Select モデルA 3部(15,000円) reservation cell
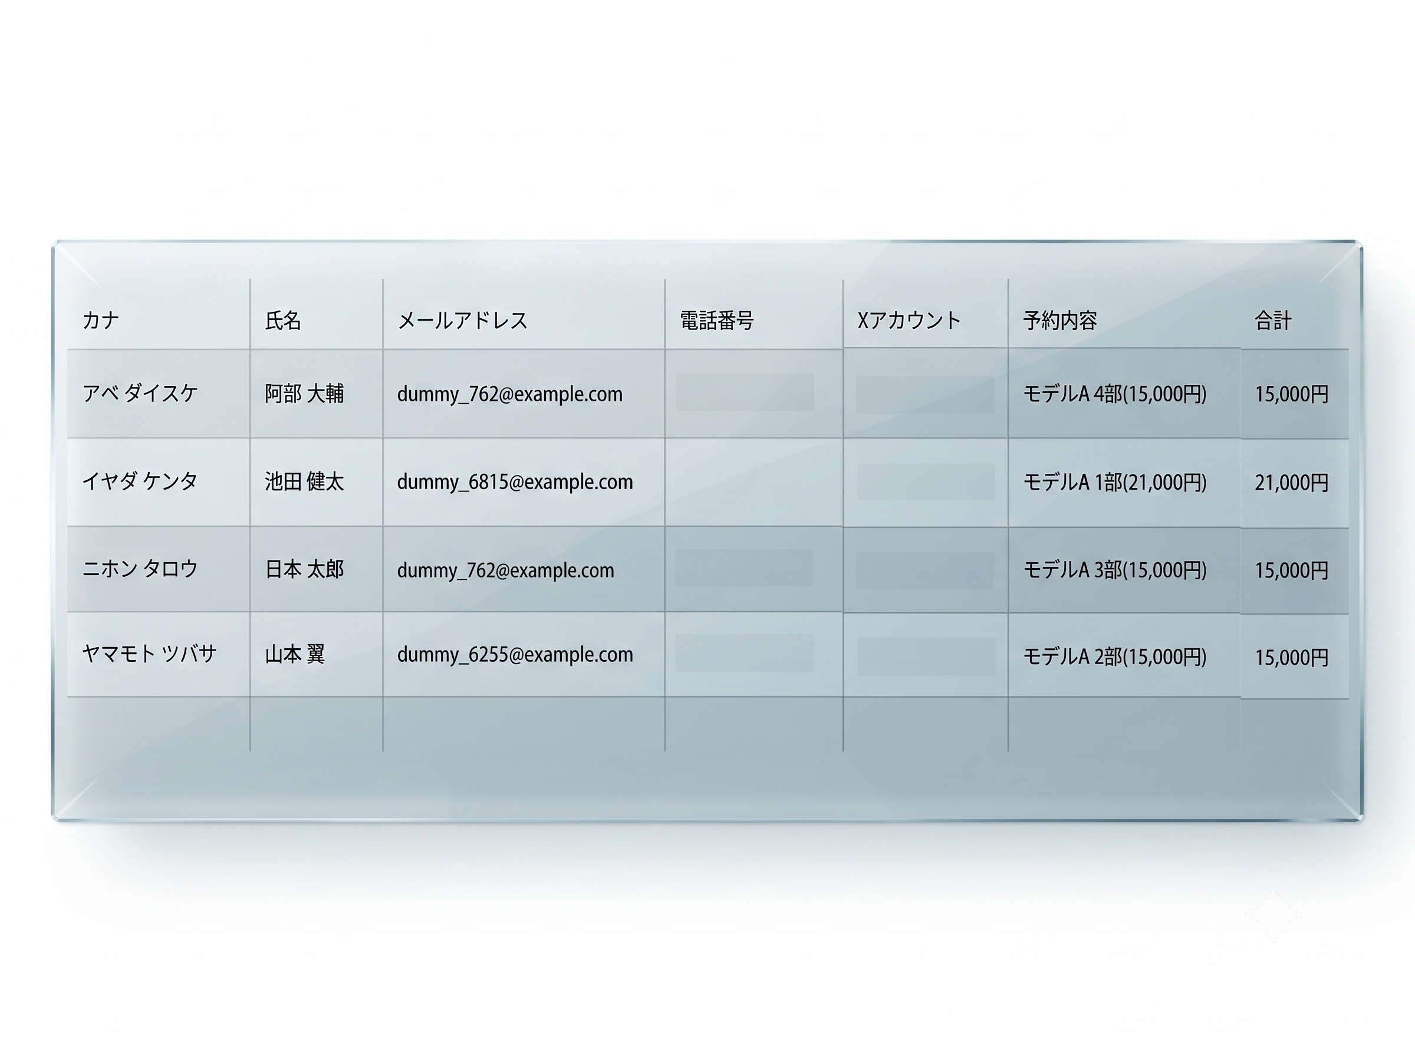The height and width of the screenshot is (1056, 1415). (1124, 570)
